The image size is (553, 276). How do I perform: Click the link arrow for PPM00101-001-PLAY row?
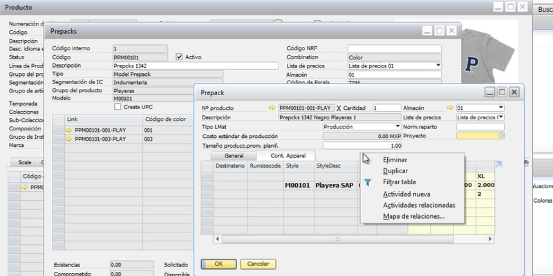[68, 130]
